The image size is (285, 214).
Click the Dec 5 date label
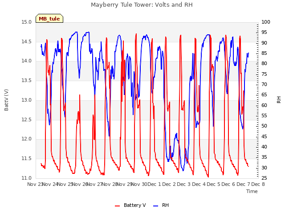[214, 184]
